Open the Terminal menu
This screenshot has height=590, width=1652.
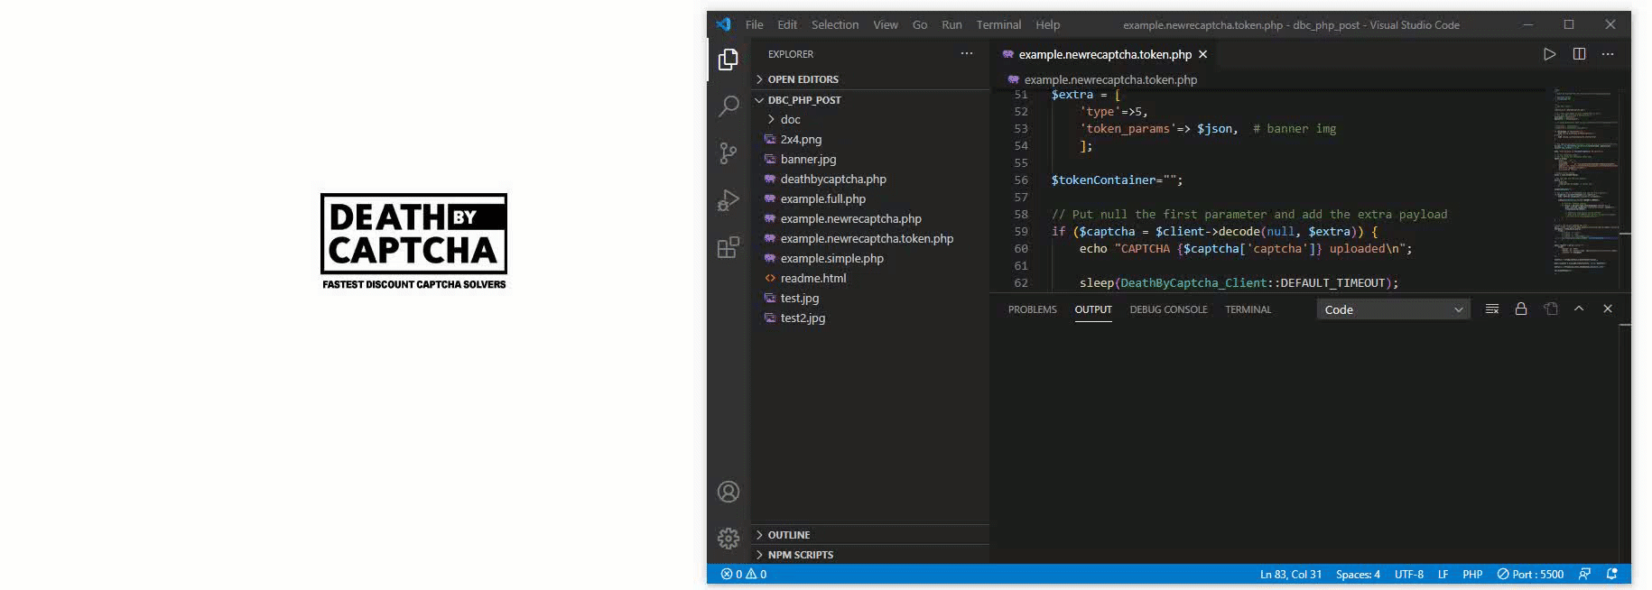998,25
